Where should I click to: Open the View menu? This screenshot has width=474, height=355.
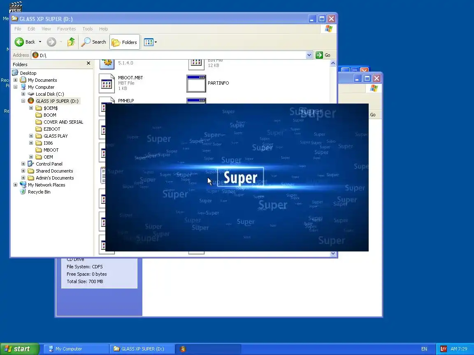(x=46, y=29)
